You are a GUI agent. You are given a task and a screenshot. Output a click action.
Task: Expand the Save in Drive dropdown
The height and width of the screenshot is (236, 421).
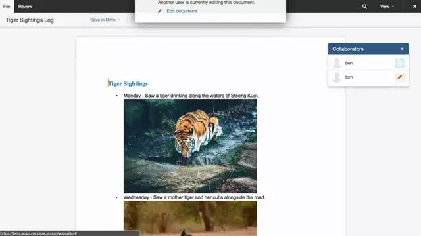(105, 20)
